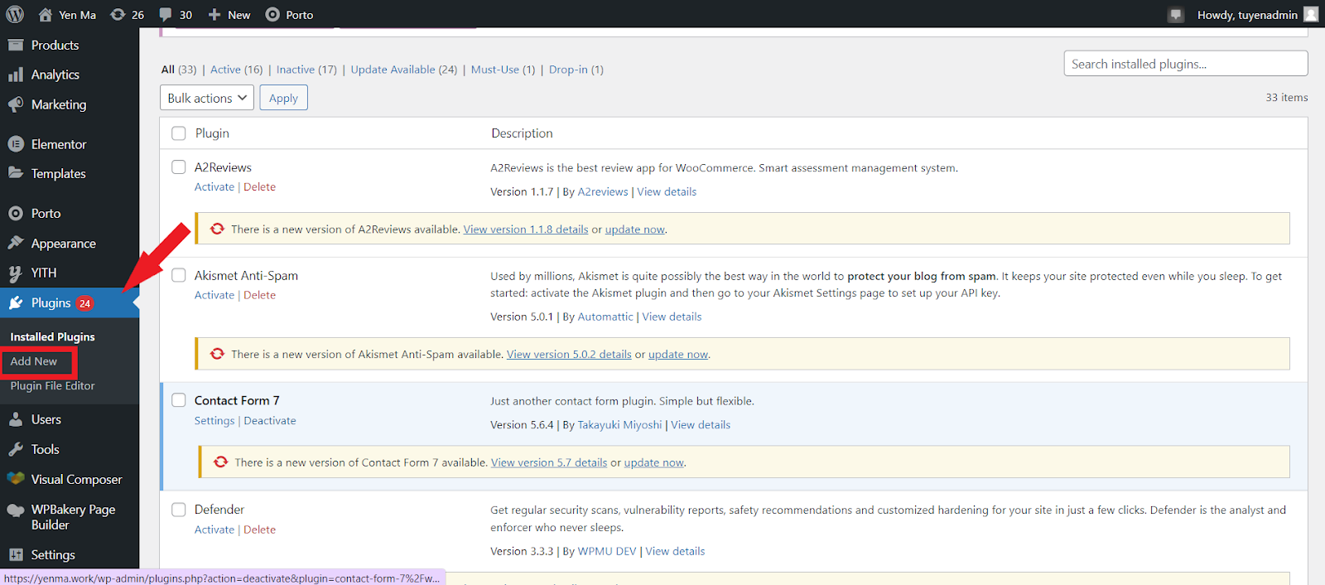Click the 33 items count text
Screen dimensions: 1325x585
(x=1287, y=98)
